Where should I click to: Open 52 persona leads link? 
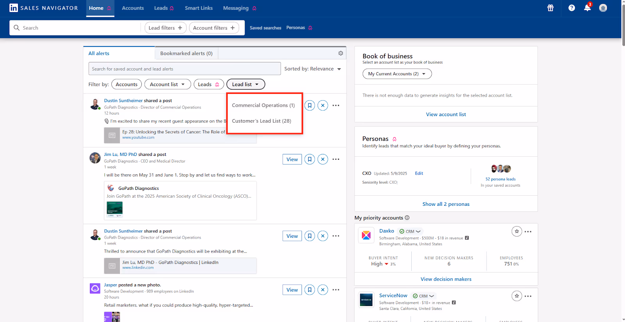(x=500, y=179)
